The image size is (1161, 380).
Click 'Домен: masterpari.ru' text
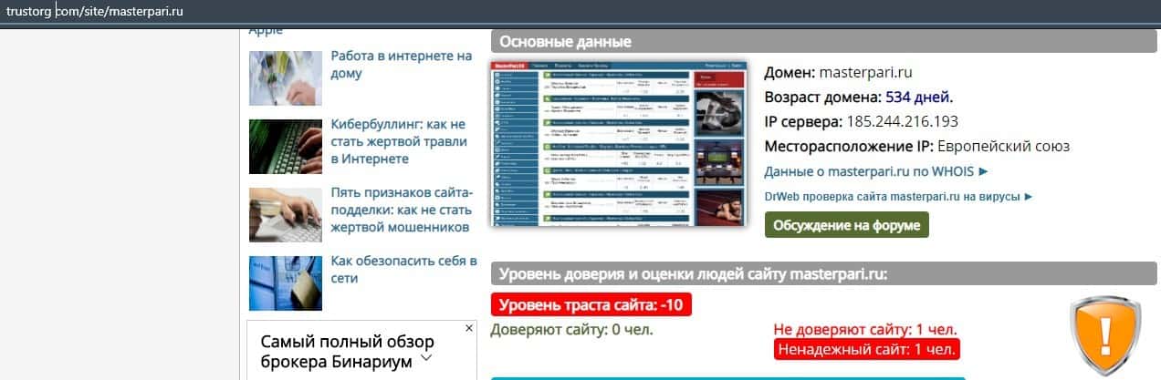tap(839, 71)
